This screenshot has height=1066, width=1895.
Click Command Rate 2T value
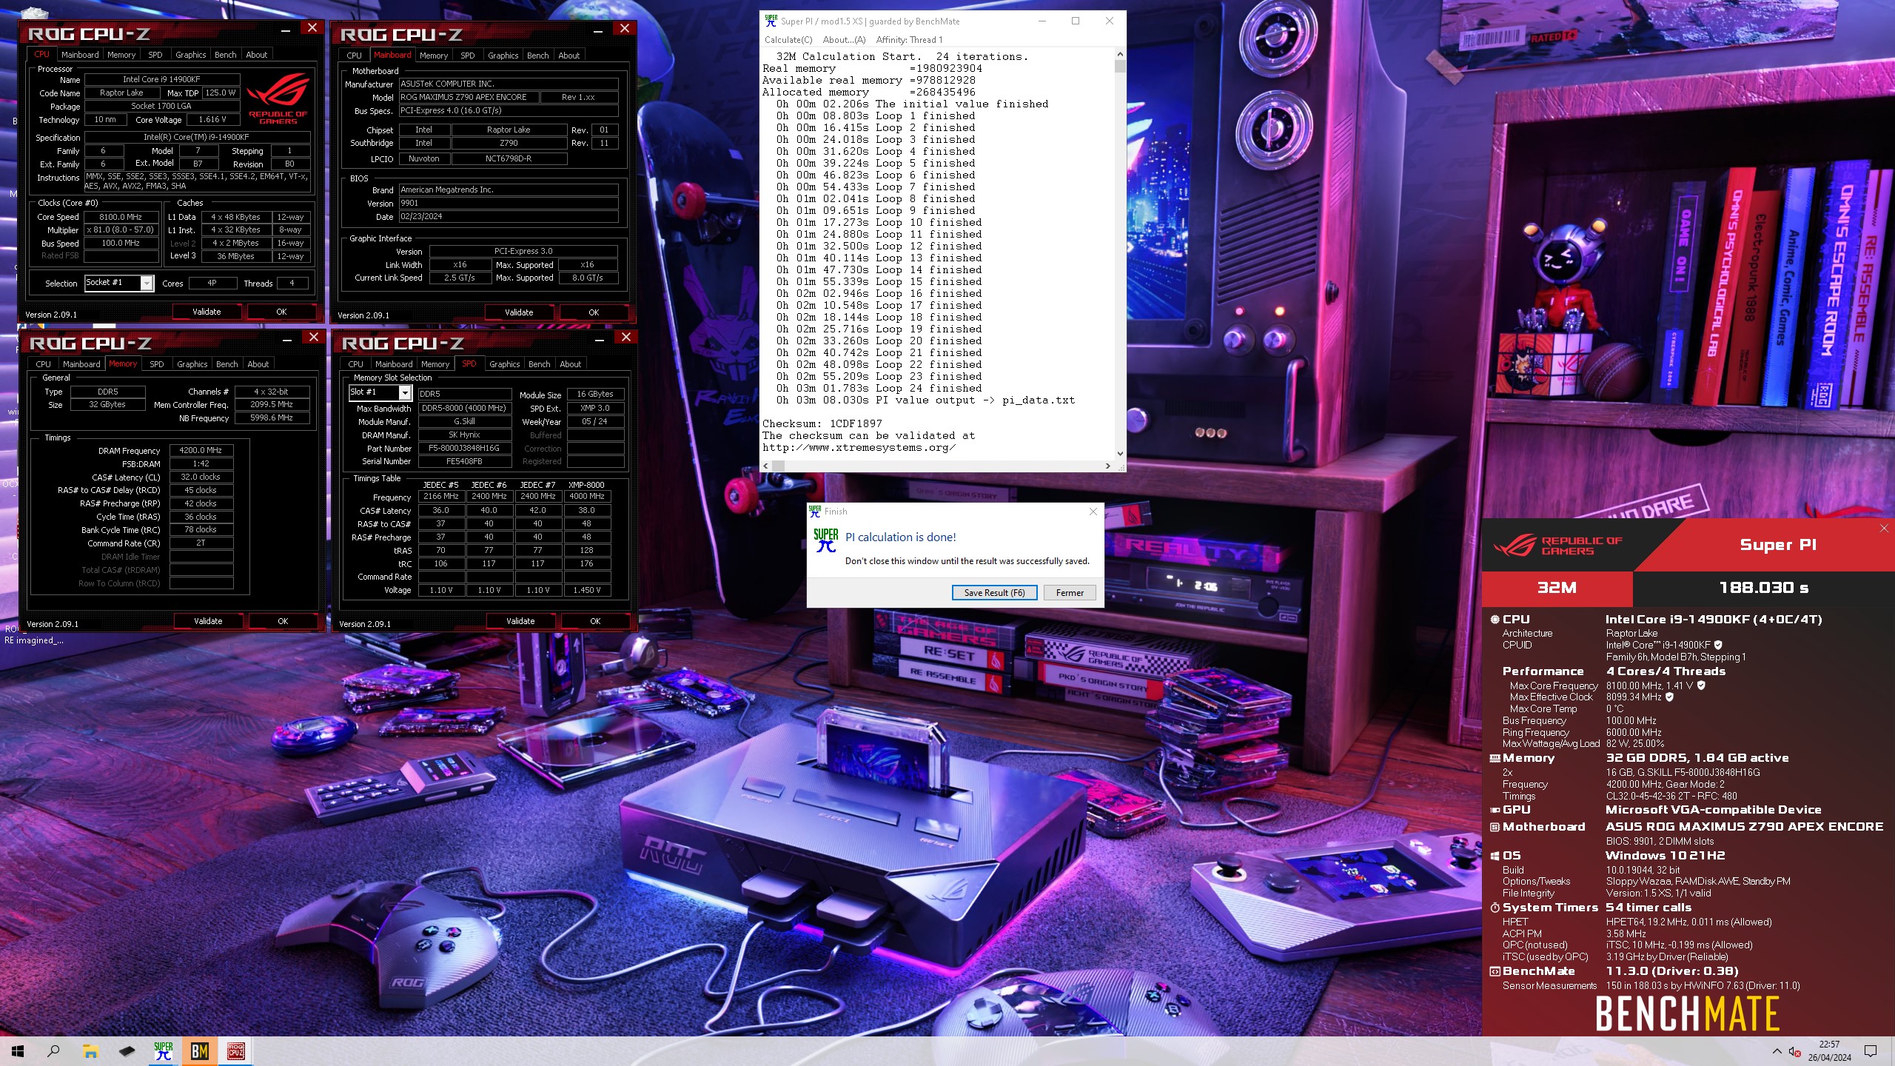(x=201, y=543)
